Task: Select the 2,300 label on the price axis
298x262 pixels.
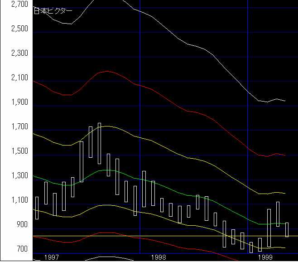Action: click(x=19, y=53)
